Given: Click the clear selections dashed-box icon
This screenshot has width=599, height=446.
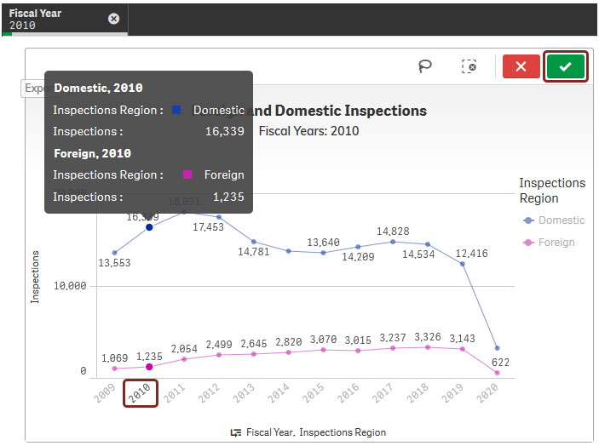Looking at the screenshot, I should point(469,66).
